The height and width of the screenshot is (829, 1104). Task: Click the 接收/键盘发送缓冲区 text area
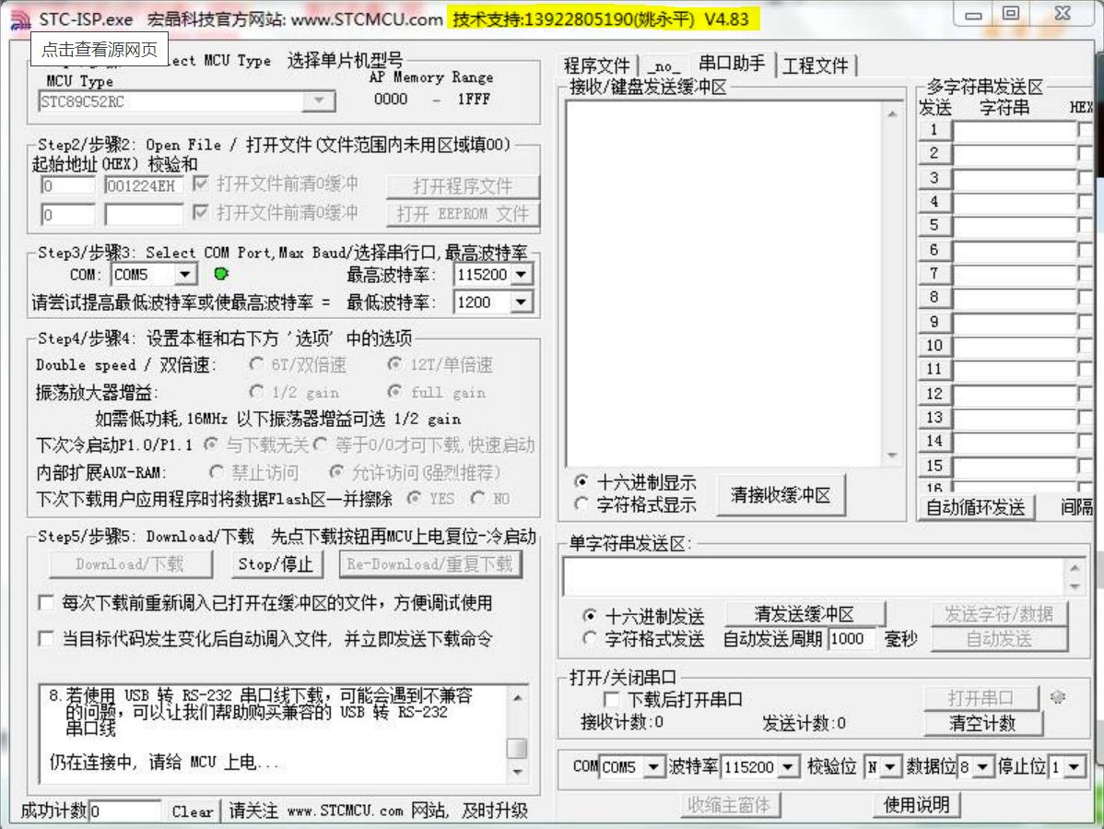(x=724, y=283)
